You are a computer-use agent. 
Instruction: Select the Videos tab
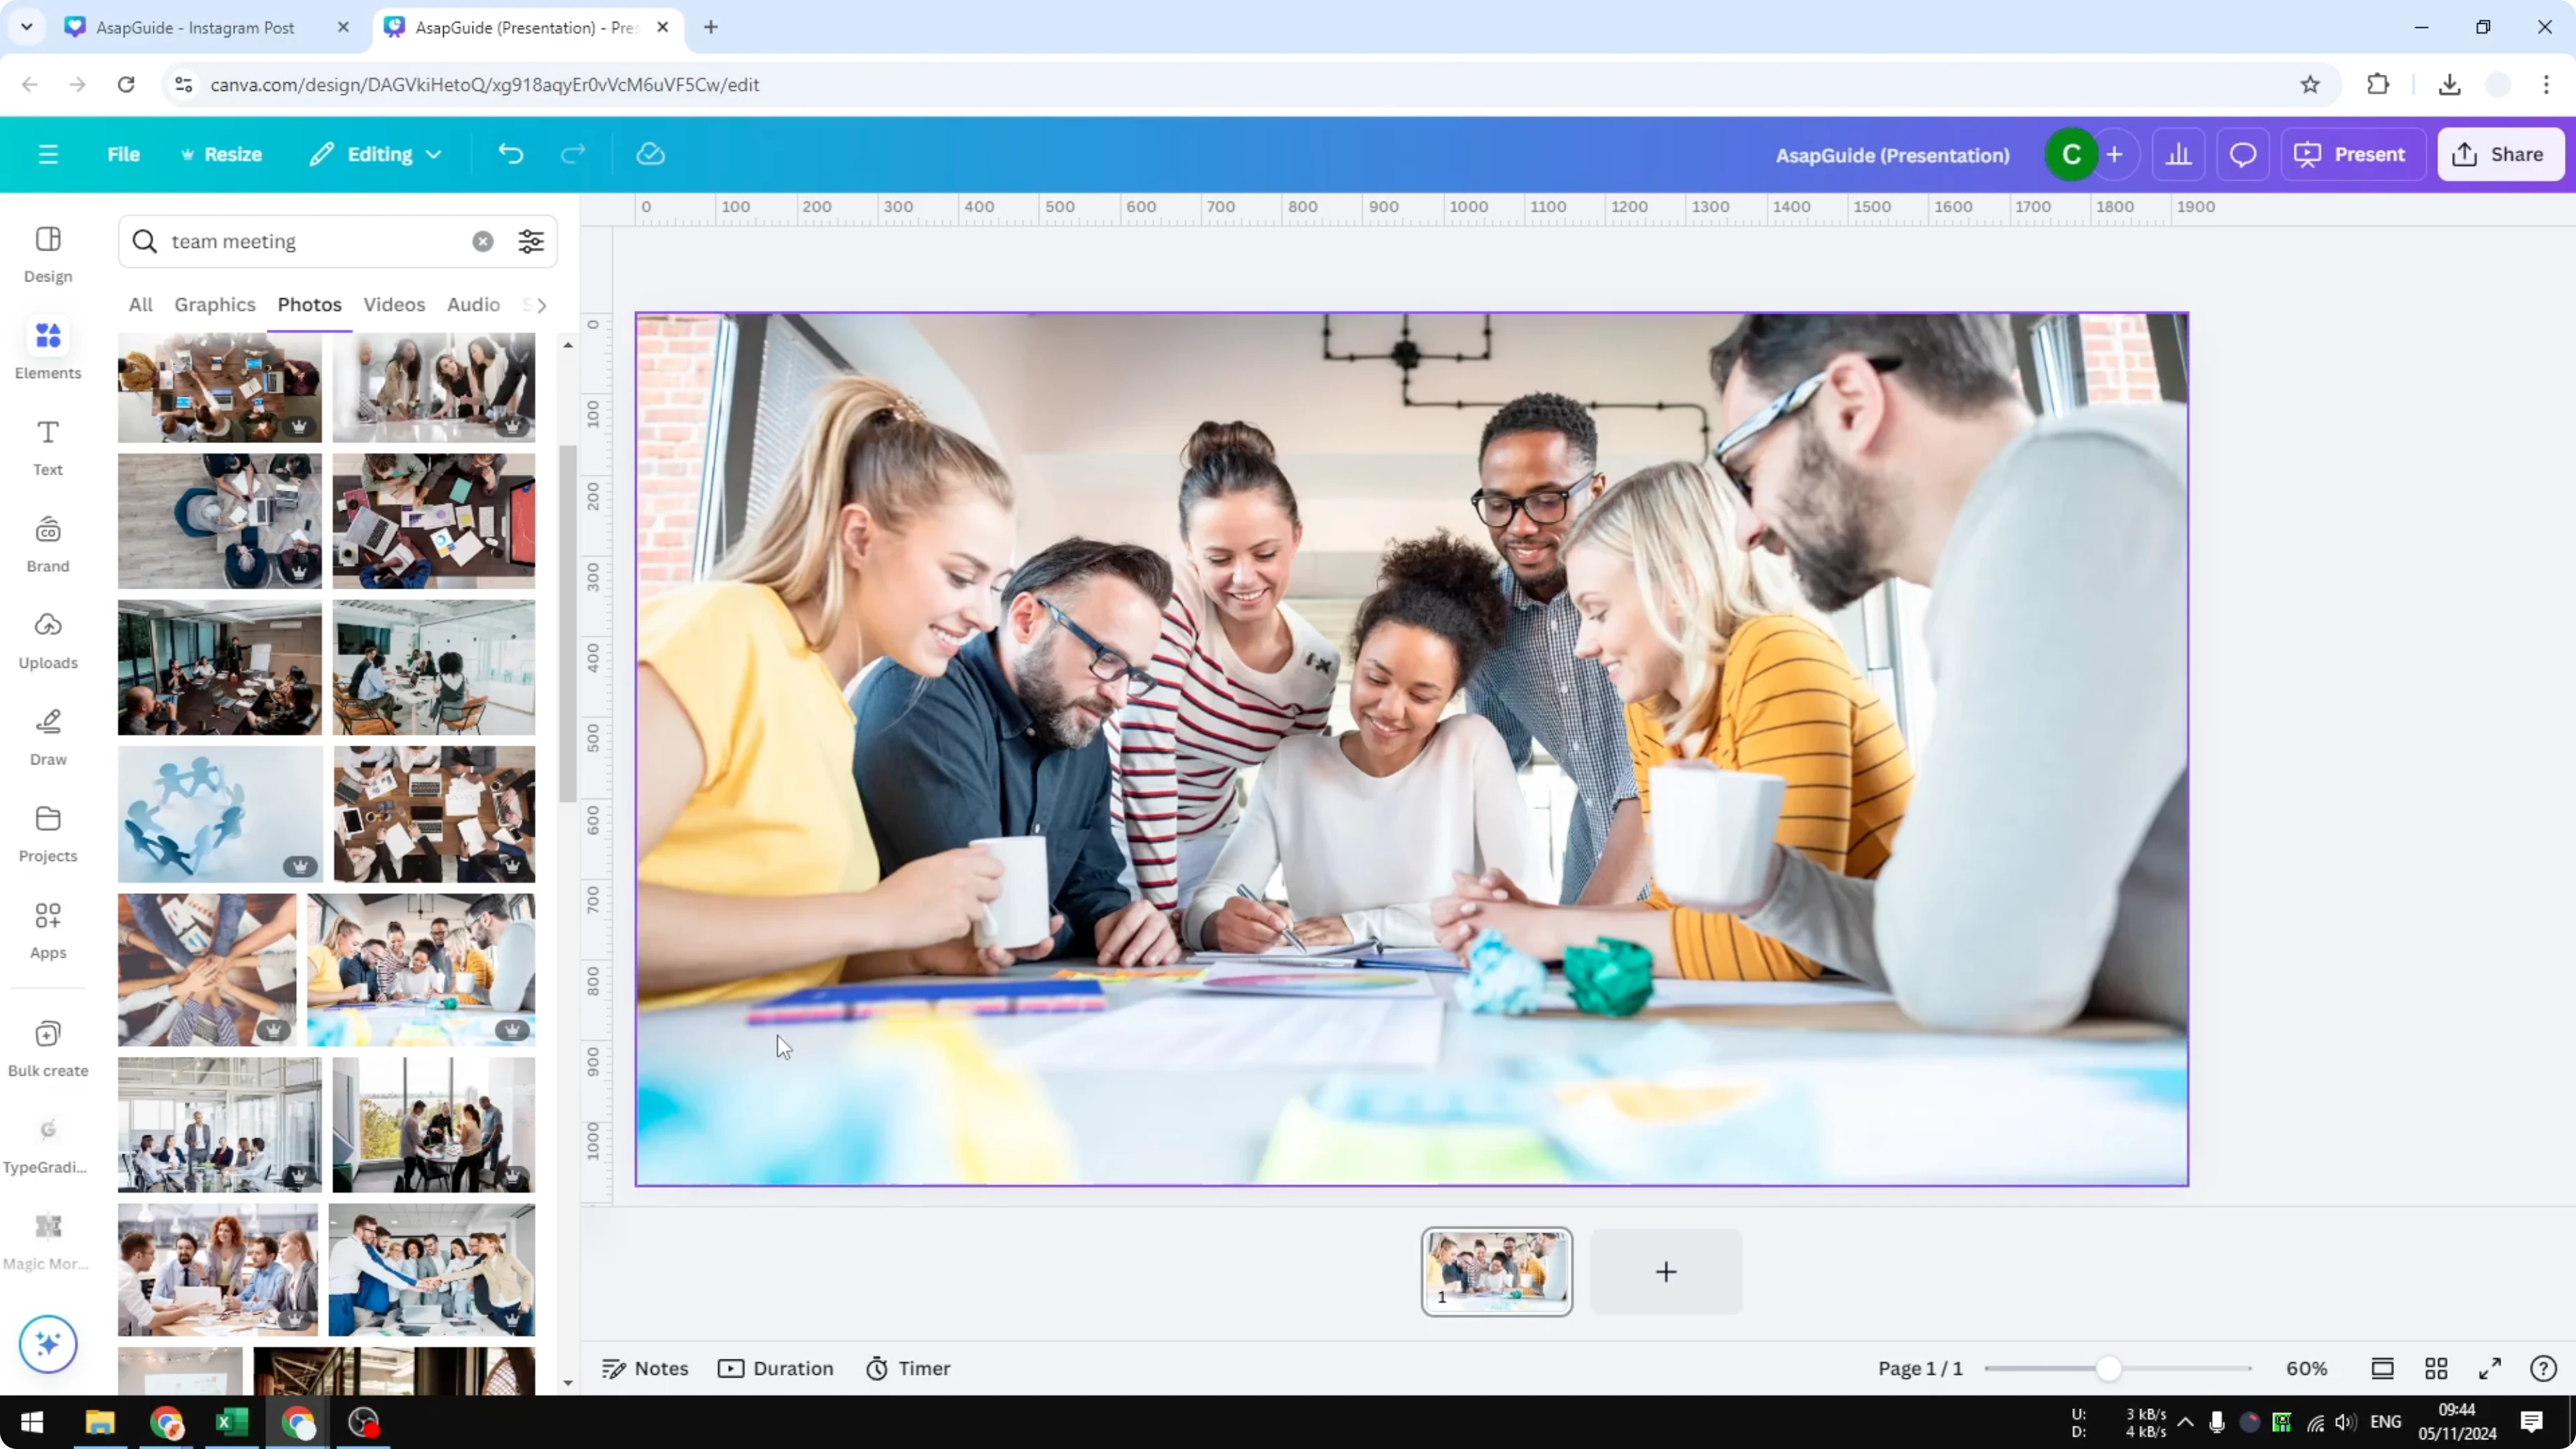coord(394,304)
